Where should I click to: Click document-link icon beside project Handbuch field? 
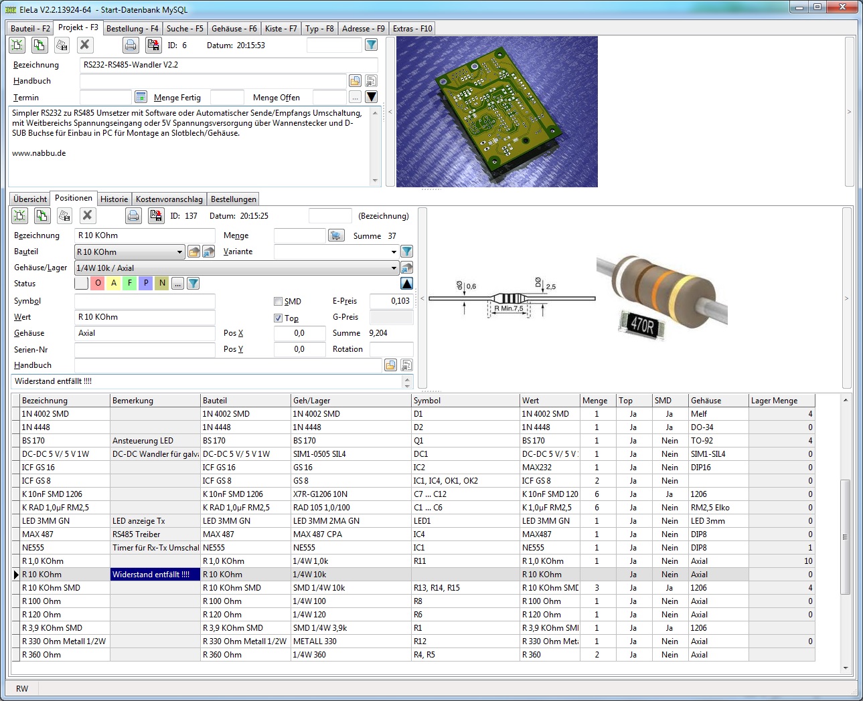pyautogui.click(x=371, y=81)
